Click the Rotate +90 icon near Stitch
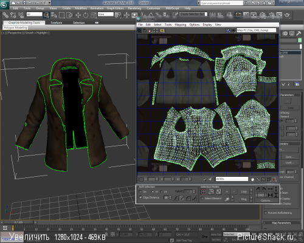Image resolution: width=304 pixels, height=243 pixels. coord(258,189)
